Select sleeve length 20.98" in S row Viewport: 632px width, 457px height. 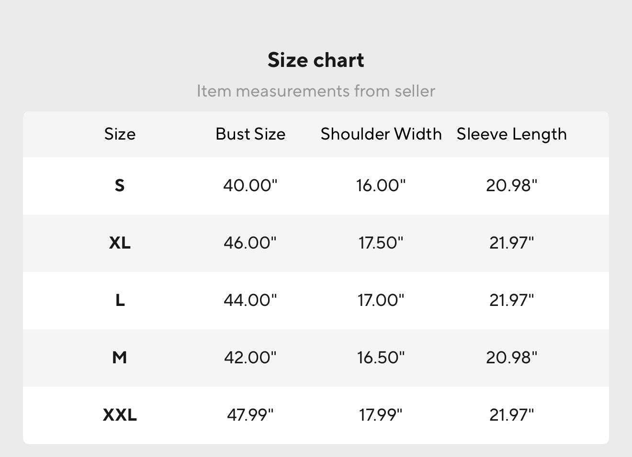pyautogui.click(x=511, y=185)
